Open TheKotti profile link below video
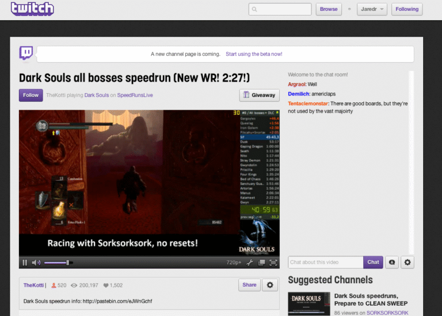 (33, 286)
